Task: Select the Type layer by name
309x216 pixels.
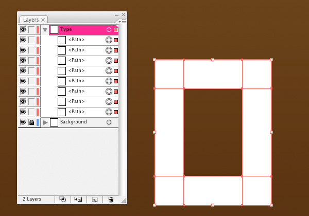Action: pos(66,30)
